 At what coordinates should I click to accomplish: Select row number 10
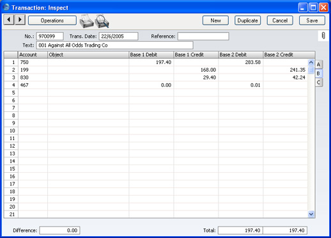pyautogui.click(x=11, y=131)
